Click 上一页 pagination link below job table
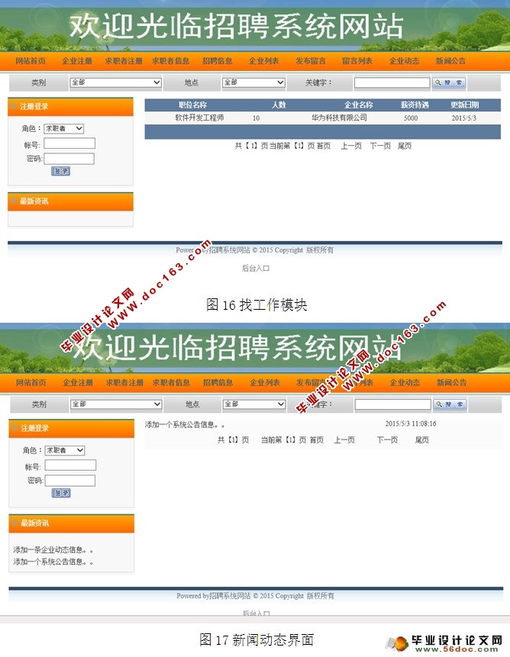Viewport: 510px width, 657px height. click(x=351, y=146)
